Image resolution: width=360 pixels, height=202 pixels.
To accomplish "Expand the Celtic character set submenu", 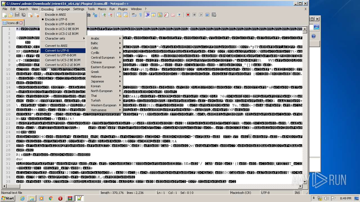I will (105, 48).
